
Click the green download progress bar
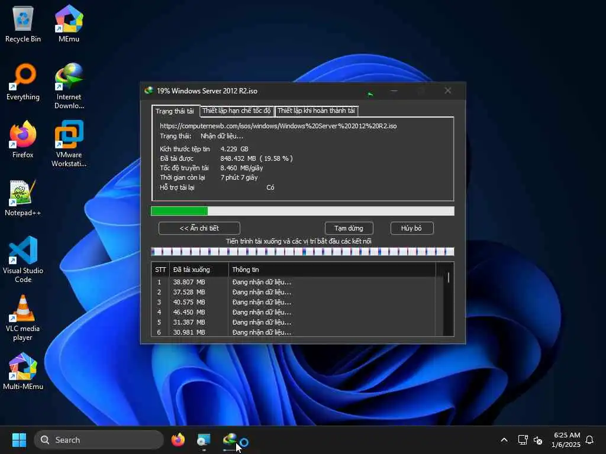click(302, 211)
